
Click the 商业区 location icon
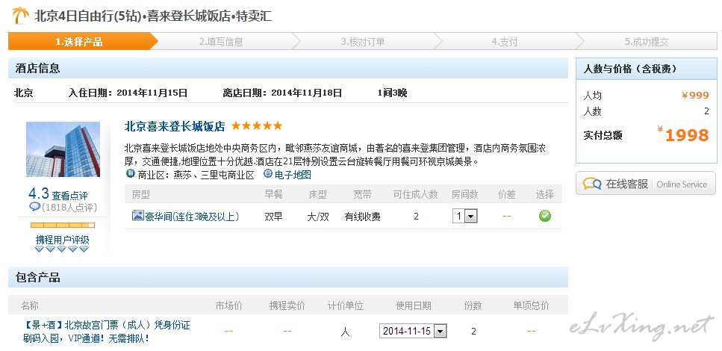(131, 174)
